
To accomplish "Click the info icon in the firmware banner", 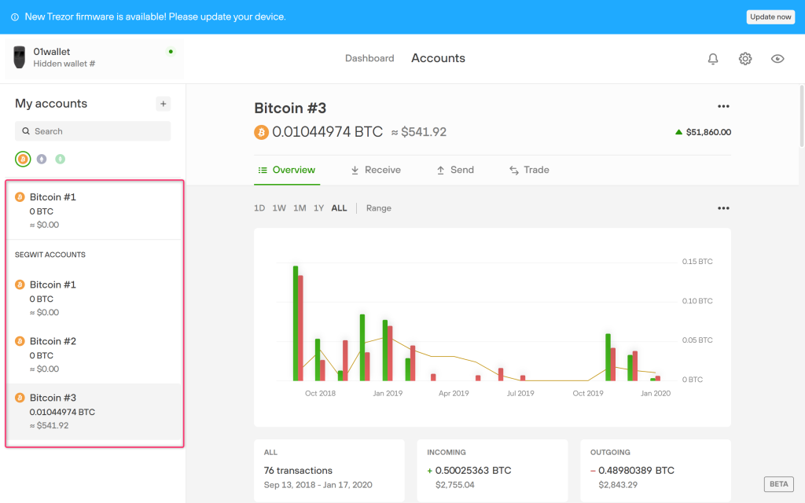I will coord(15,17).
